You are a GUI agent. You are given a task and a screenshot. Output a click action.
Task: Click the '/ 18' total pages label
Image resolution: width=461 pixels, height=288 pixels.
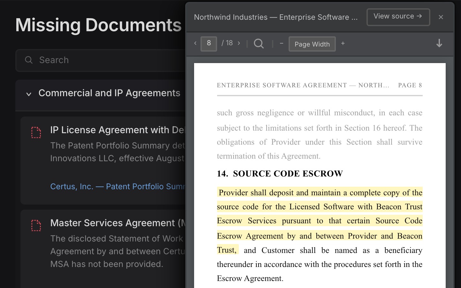pyautogui.click(x=227, y=43)
